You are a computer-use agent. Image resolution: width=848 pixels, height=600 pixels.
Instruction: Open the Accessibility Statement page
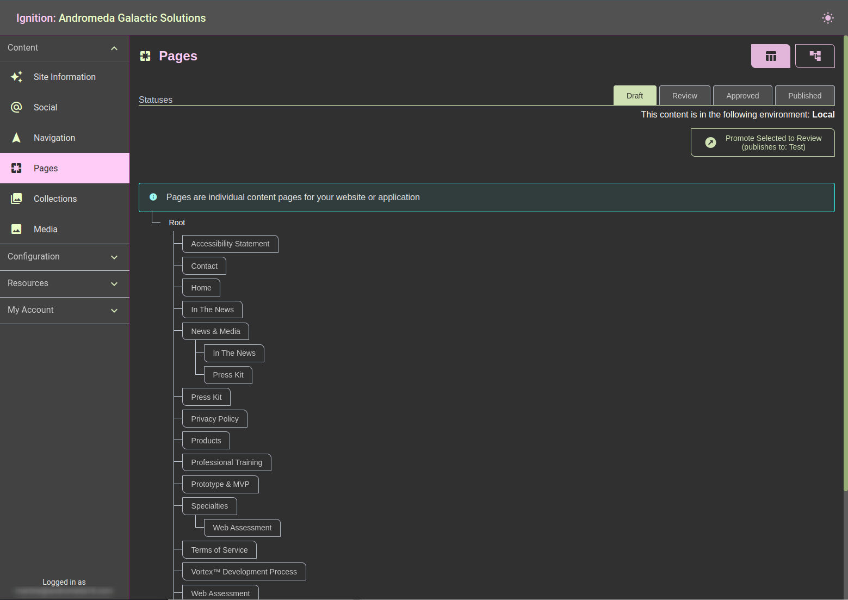[230, 244]
